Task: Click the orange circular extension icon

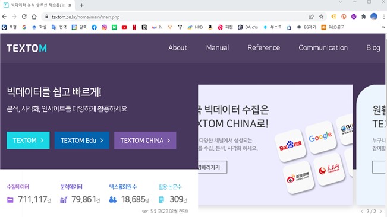Action: [x=344, y=17]
